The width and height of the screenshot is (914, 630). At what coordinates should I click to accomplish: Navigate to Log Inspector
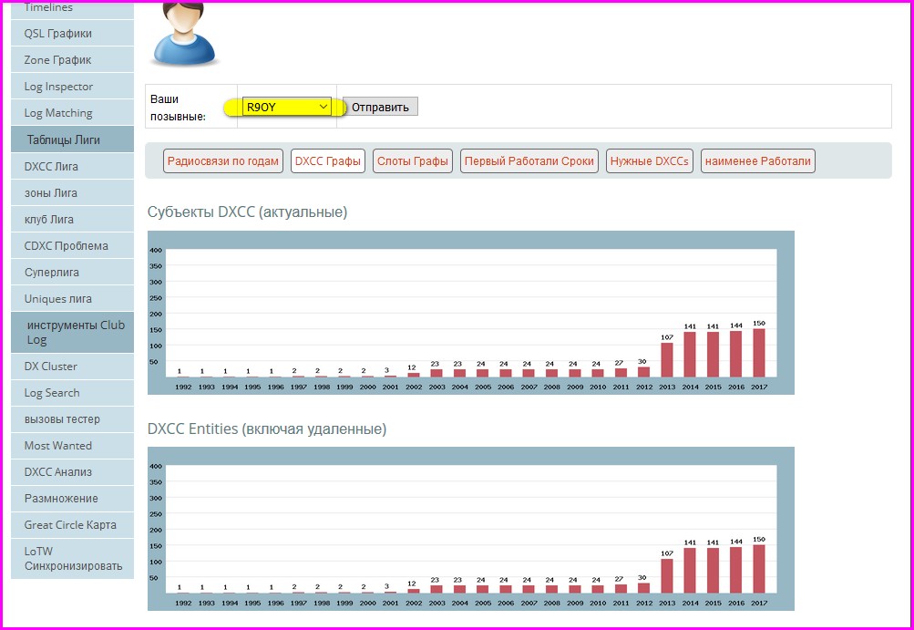pyautogui.click(x=58, y=87)
